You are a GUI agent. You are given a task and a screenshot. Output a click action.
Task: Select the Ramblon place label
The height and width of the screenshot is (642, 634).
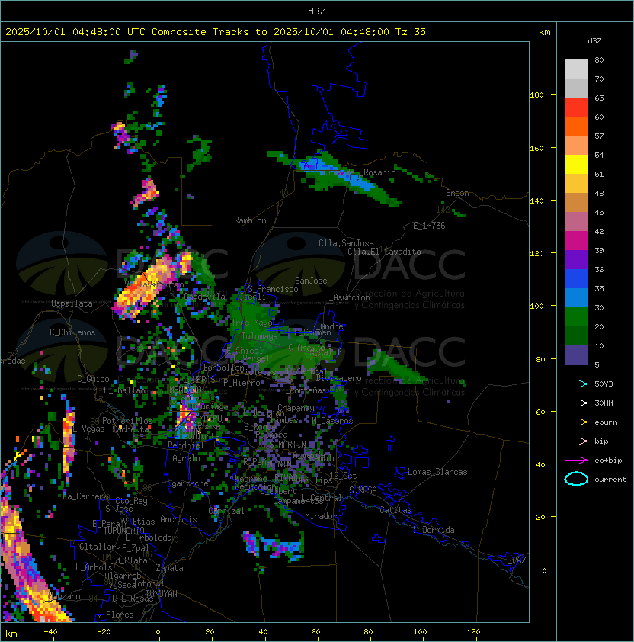[250, 220]
